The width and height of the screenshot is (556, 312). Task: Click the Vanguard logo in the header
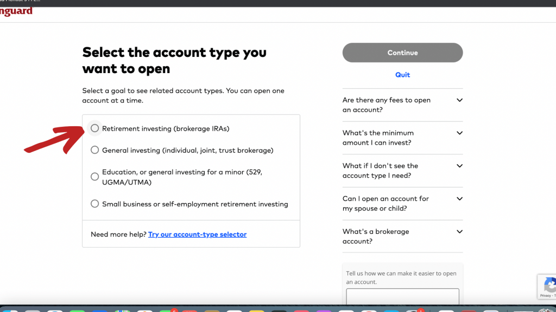16,12
